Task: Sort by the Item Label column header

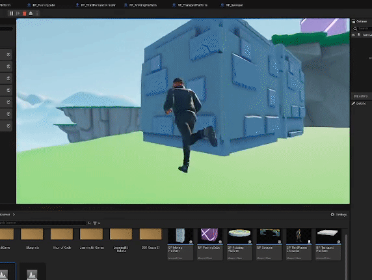Action: (367, 35)
